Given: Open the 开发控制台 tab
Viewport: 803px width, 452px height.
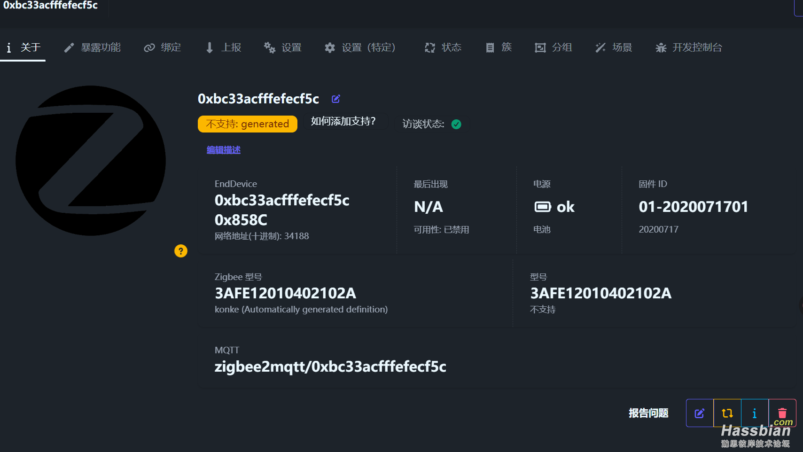Looking at the screenshot, I should click(689, 47).
